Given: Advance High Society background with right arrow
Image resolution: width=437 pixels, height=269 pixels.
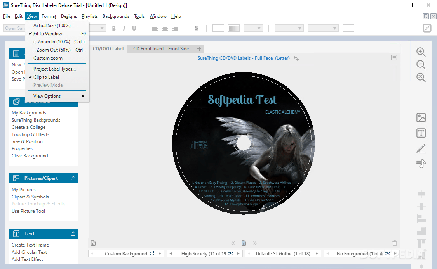Looking at the screenshot, I should click(238, 253).
